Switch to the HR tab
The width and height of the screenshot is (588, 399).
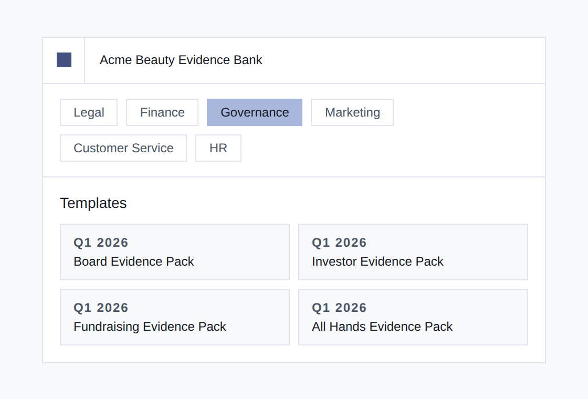point(218,148)
